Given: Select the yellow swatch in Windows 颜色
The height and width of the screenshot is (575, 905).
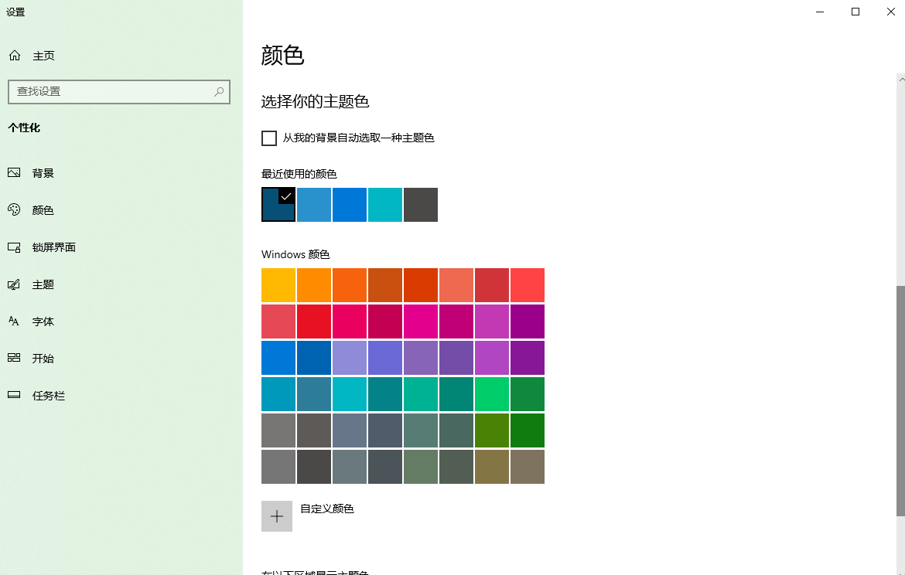Looking at the screenshot, I should [278, 284].
